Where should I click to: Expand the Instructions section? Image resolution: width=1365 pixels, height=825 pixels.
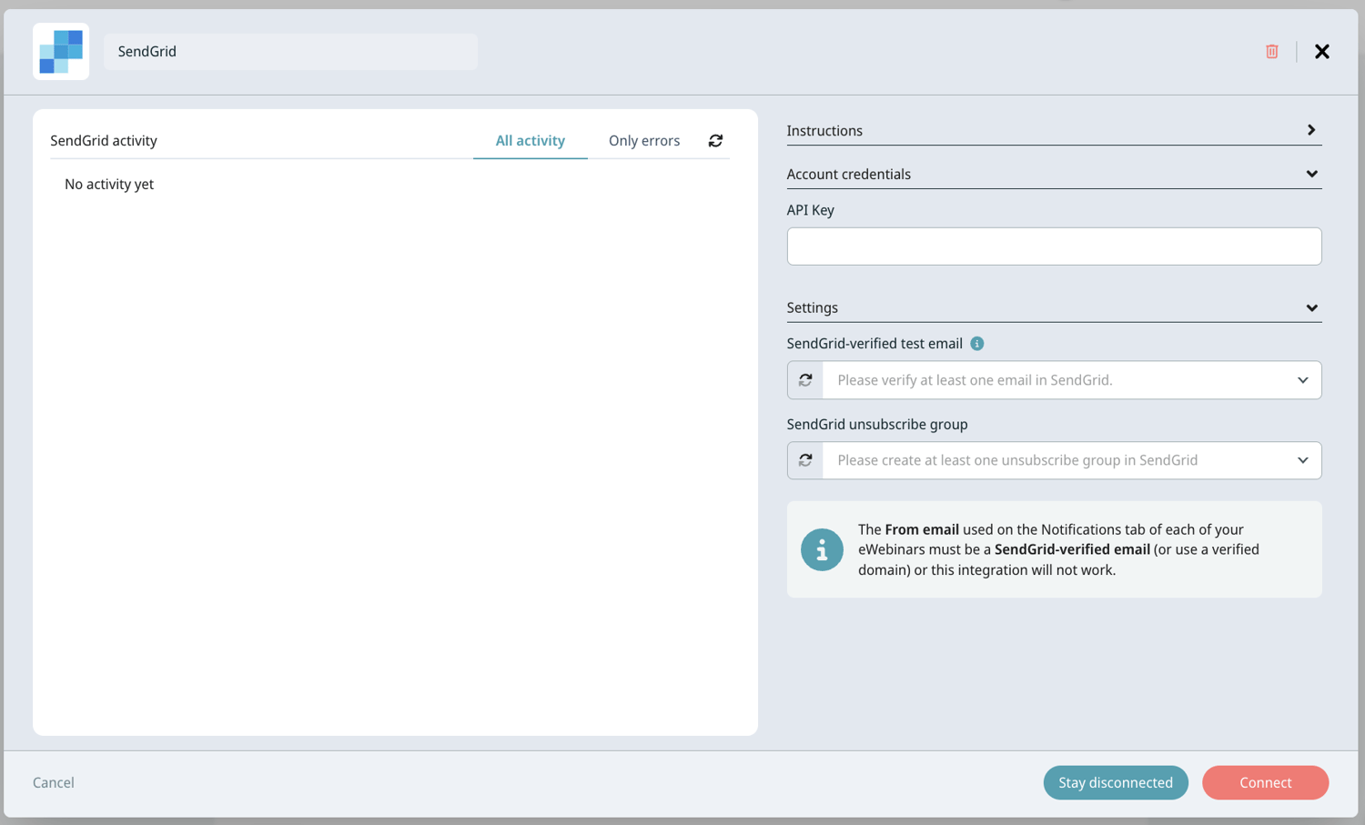pyautogui.click(x=1311, y=130)
